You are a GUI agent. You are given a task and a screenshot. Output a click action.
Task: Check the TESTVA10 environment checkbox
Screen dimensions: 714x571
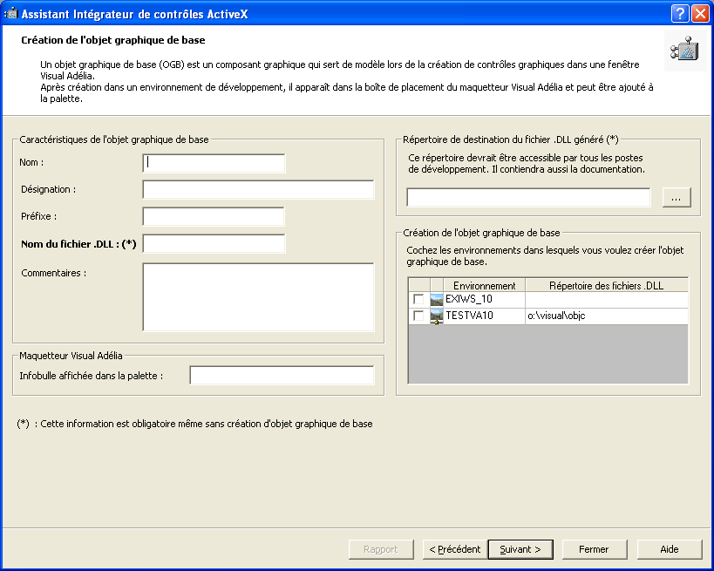418,316
